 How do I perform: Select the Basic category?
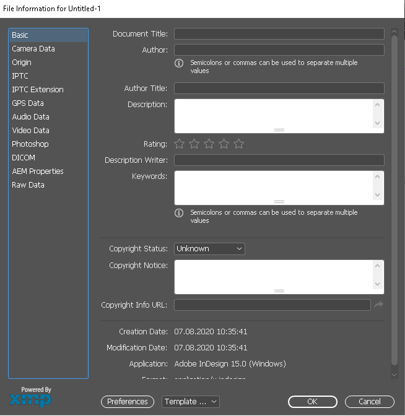[x=48, y=35]
